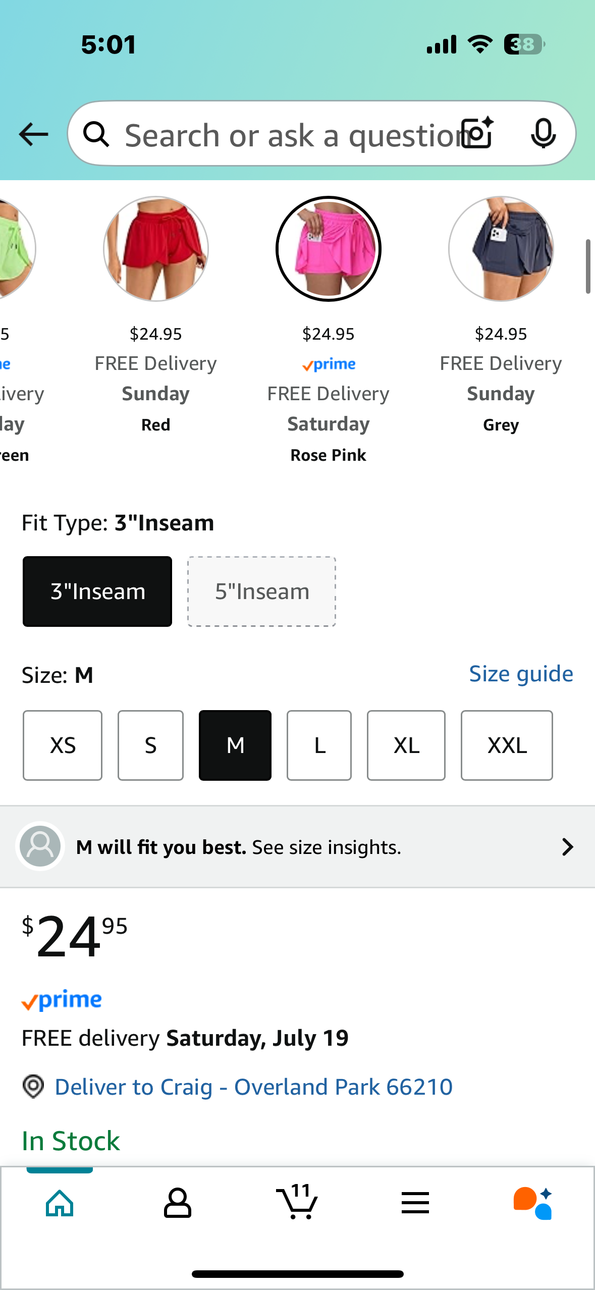Viewport: 595px width, 1290px height.
Task: Open the hamburger menu icon
Action: point(415,1203)
